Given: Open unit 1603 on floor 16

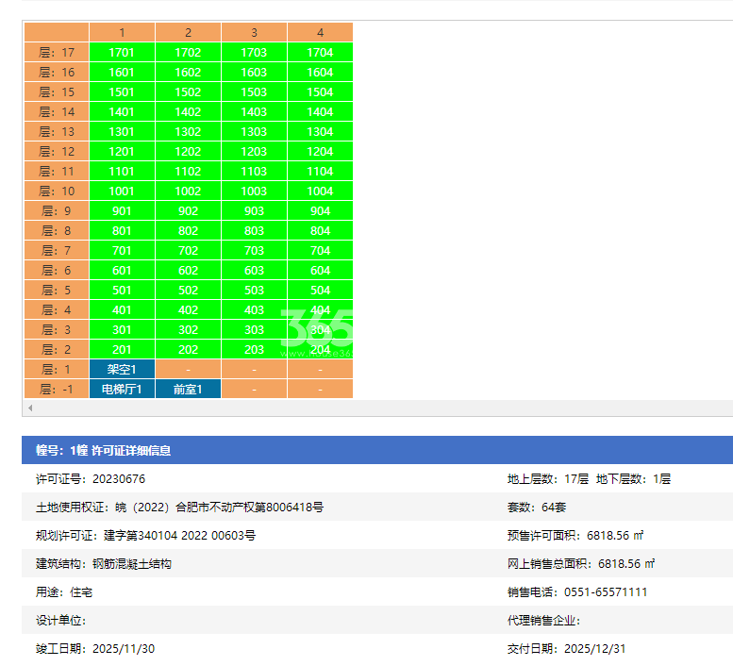Looking at the screenshot, I should coord(255,72).
